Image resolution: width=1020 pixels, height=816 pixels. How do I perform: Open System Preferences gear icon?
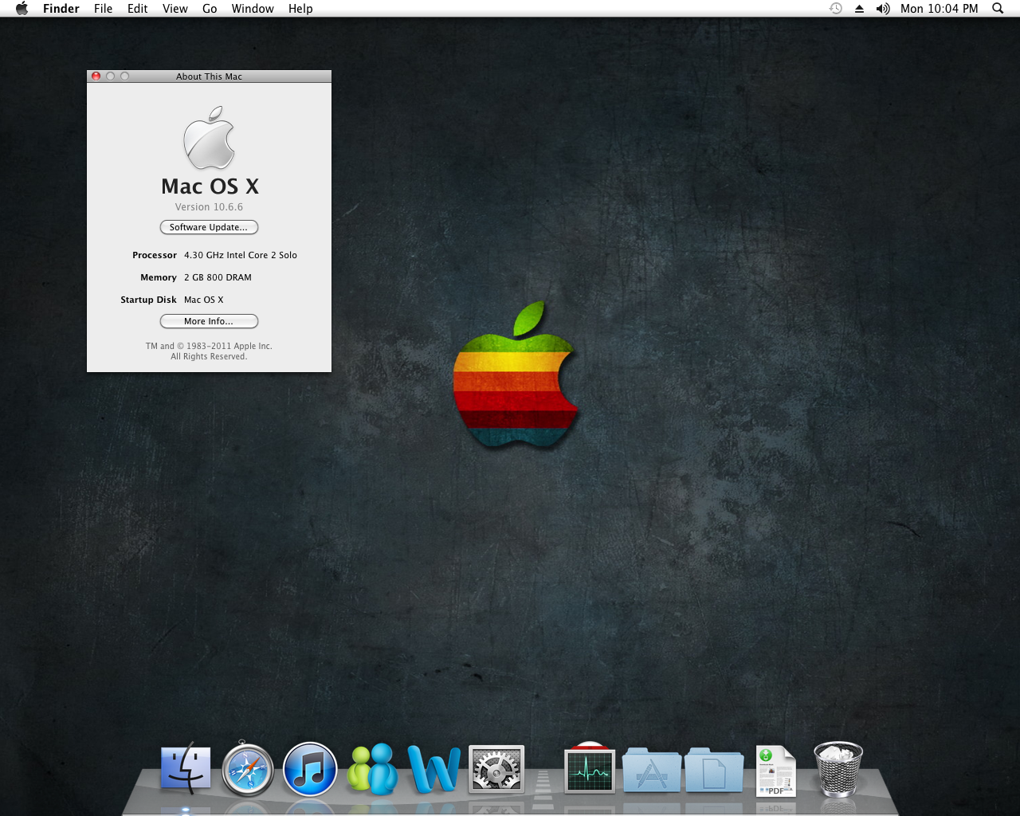496,769
